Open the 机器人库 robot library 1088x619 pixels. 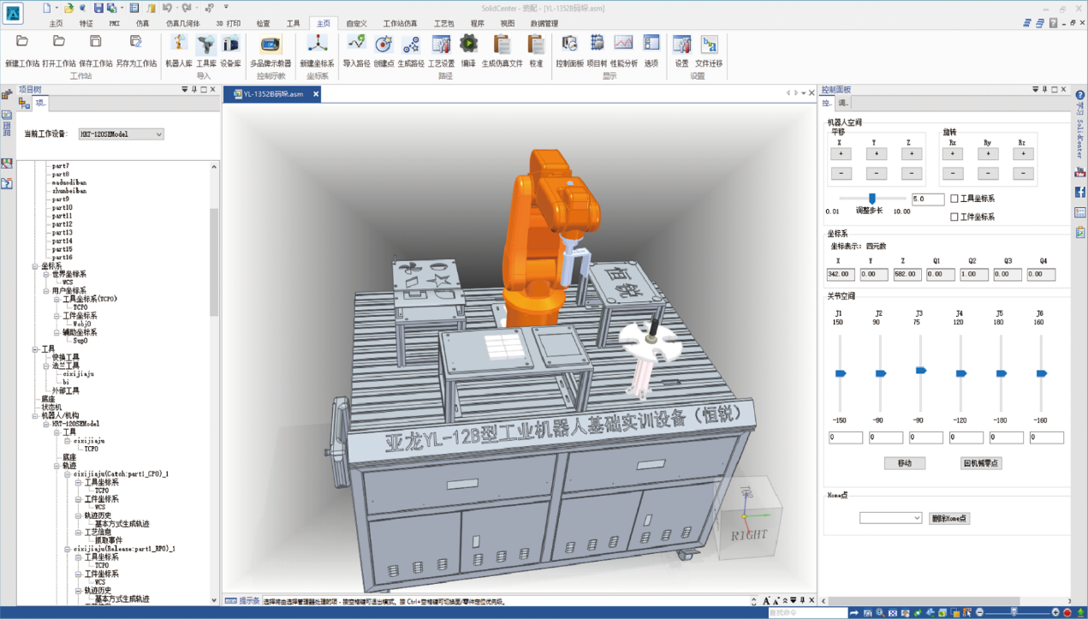[x=179, y=50]
